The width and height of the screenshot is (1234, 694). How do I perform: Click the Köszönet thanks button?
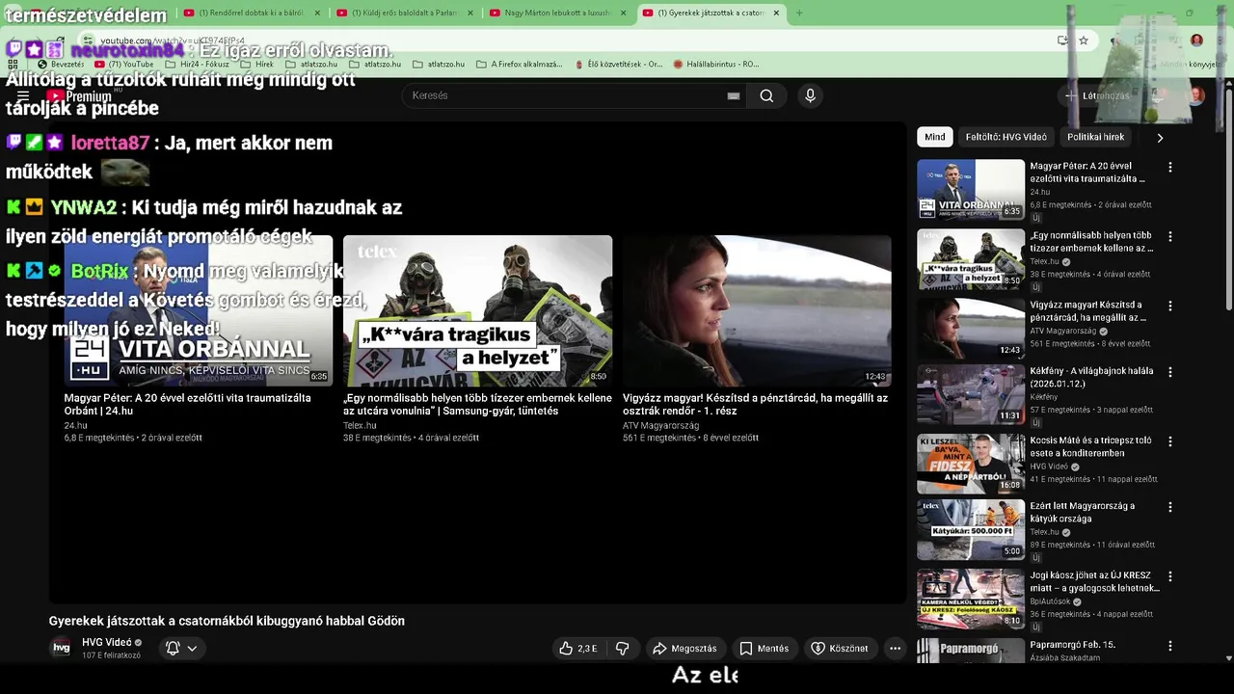[839, 649]
